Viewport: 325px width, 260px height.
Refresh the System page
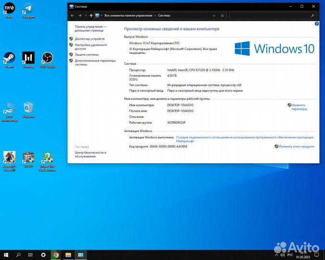click(222, 15)
